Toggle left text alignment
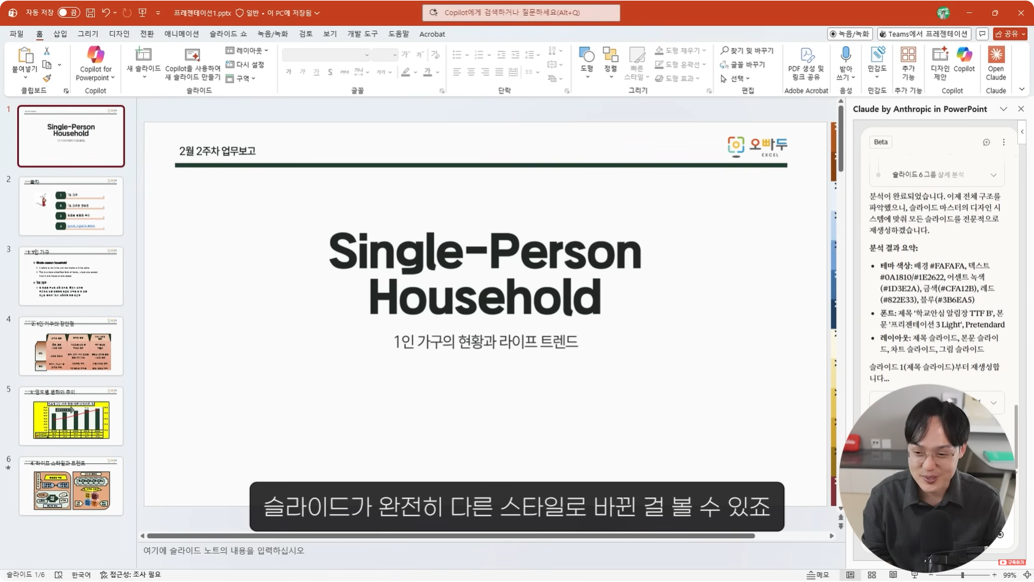 (x=457, y=72)
